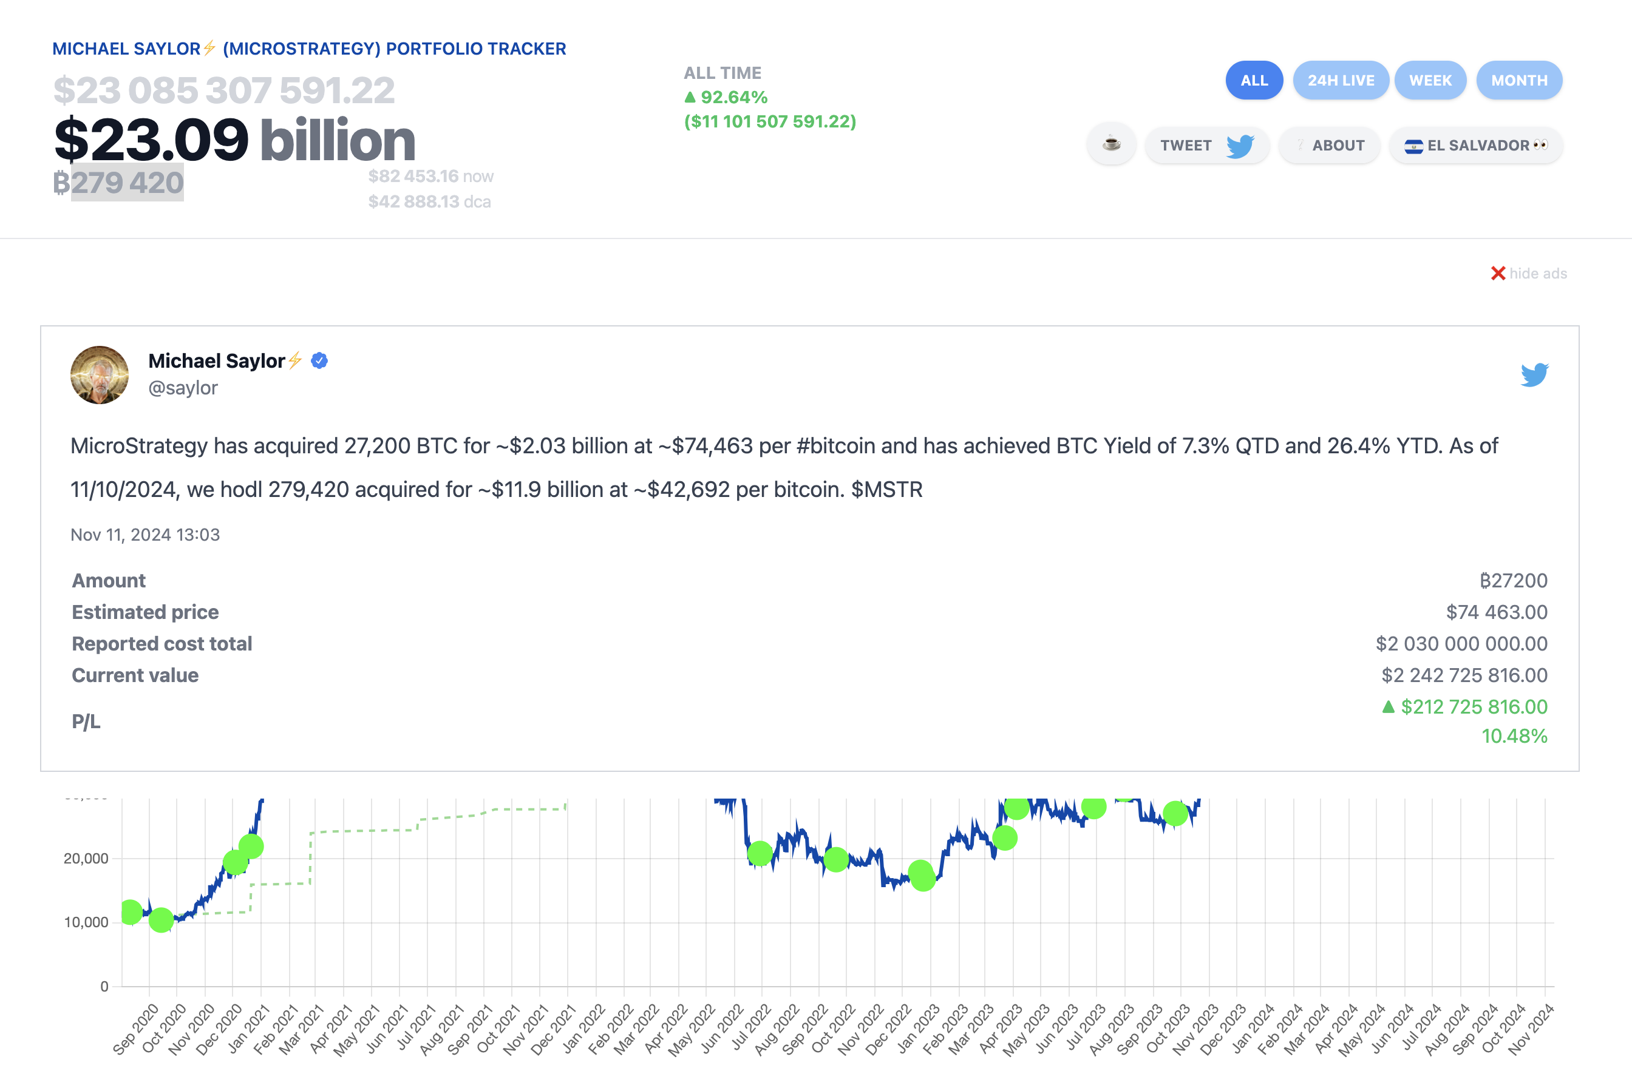Click the ₿27200 amount value
Screen dimensions: 1632x1068
pyautogui.click(x=1514, y=581)
